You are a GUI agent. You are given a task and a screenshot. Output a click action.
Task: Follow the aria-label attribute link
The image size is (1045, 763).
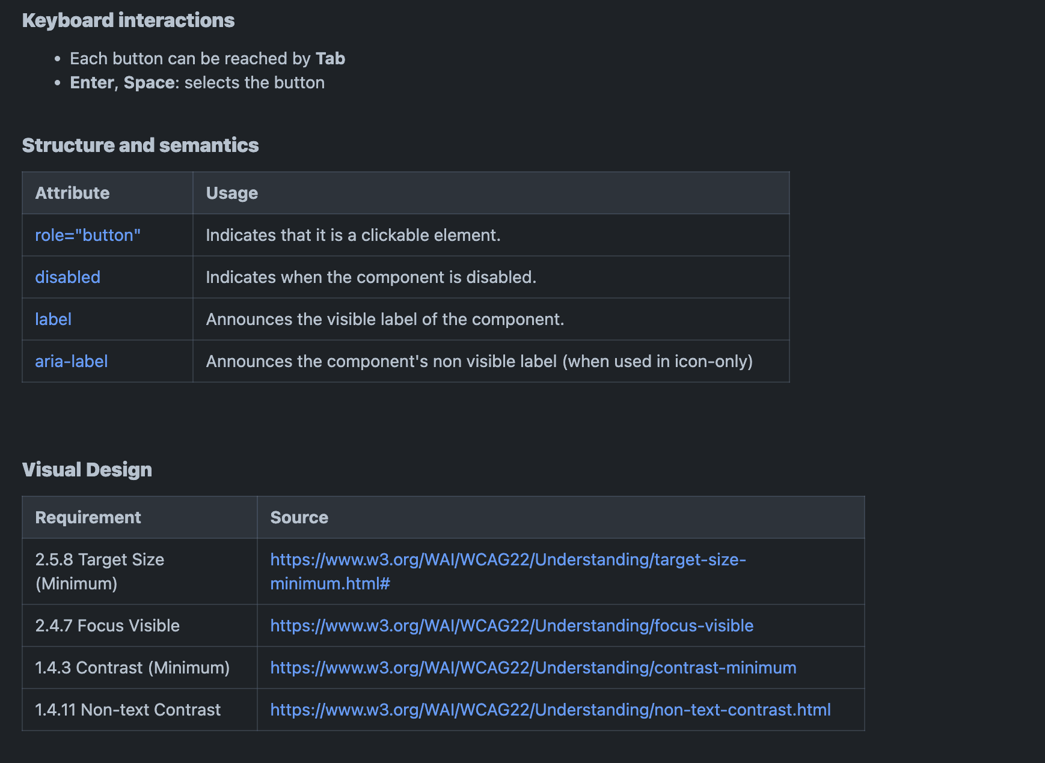tap(71, 361)
